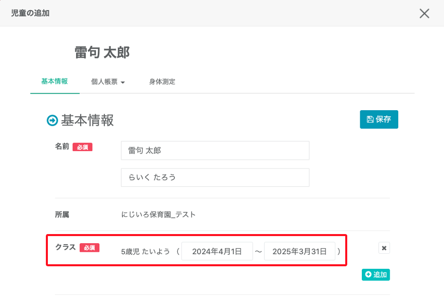The height and width of the screenshot is (300, 444).
Task: Switch to the 基本情報 tab
Action: [54, 81]
